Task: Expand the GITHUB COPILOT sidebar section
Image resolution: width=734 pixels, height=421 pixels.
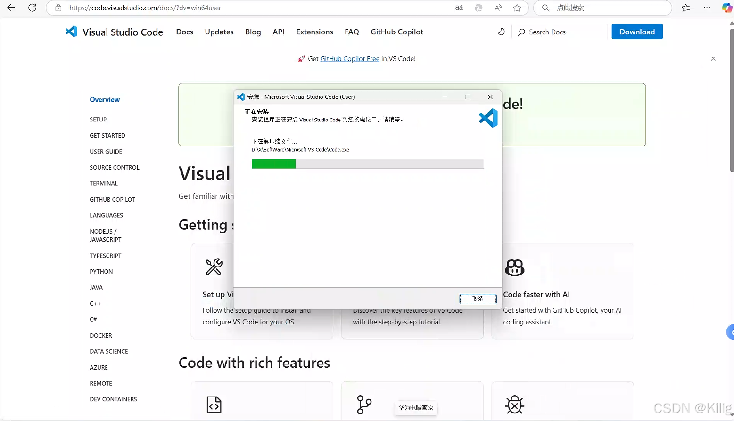Action: coord(112,200)
